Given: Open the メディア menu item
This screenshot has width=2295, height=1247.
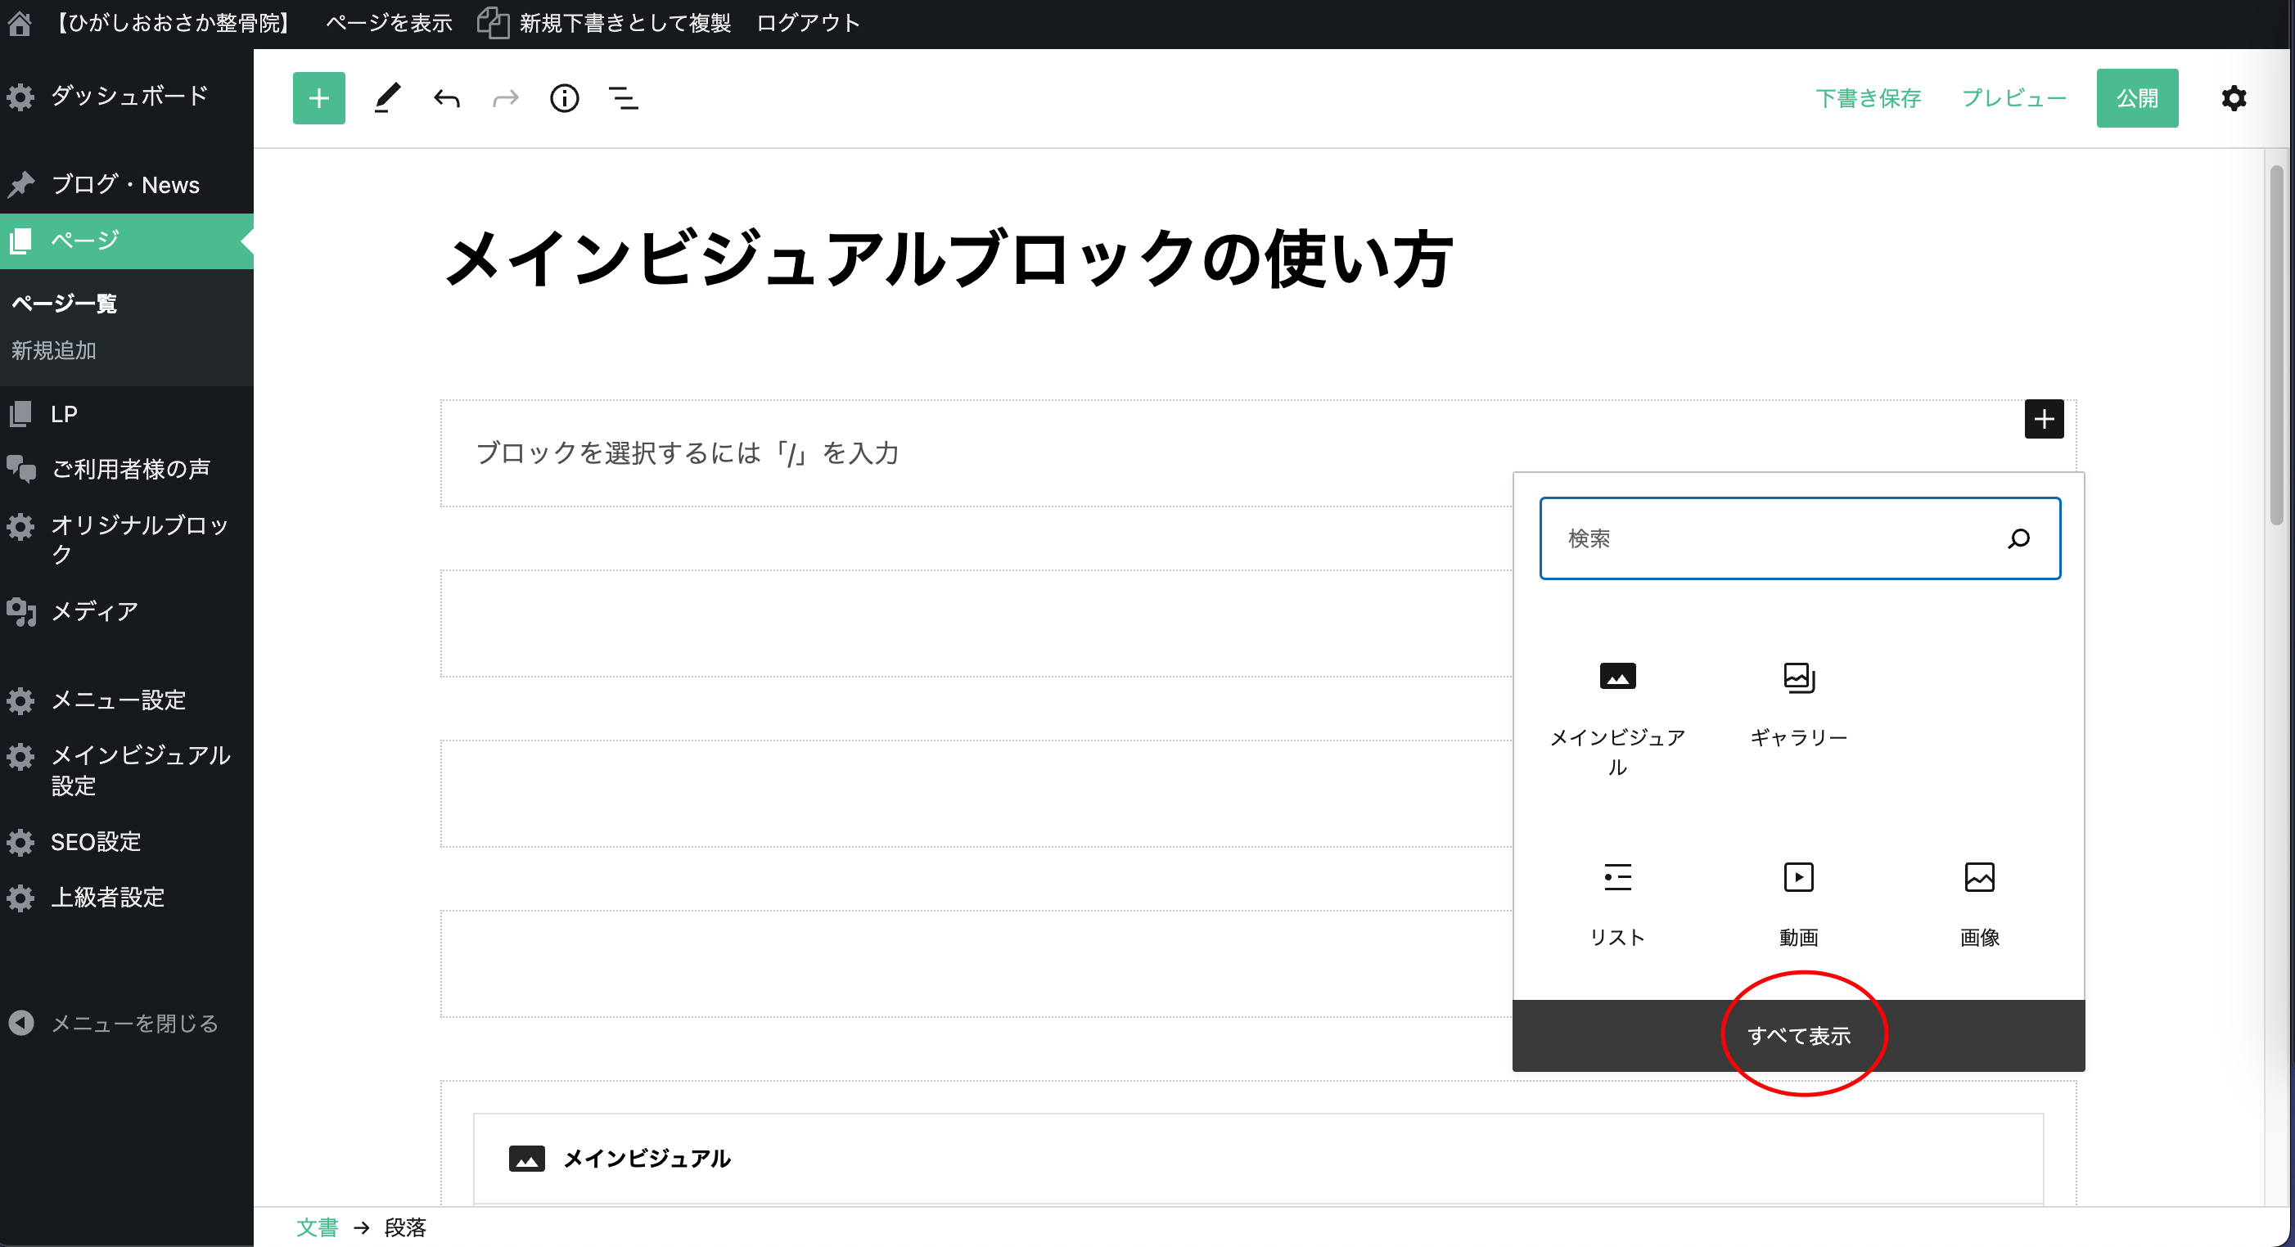Looking at the screenshot, I should click(x=93, y=611).
